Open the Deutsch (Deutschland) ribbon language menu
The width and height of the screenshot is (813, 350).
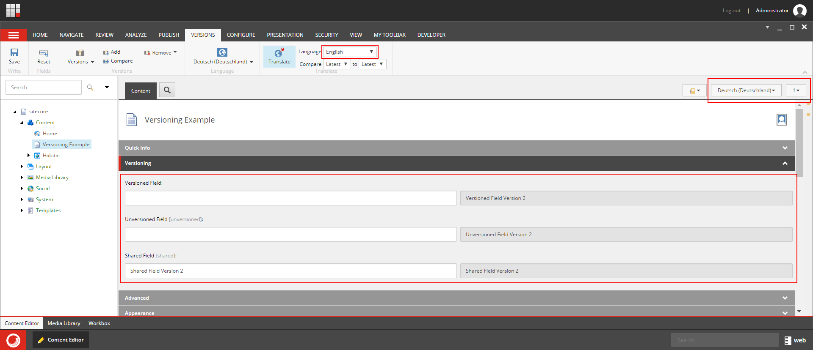click(x=223, y=57)
